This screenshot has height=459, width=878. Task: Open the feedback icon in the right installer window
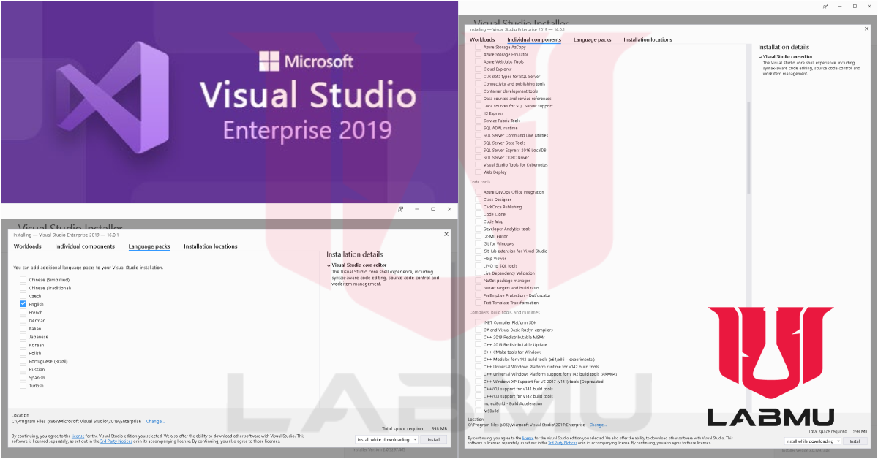click(x=826, y=7)
